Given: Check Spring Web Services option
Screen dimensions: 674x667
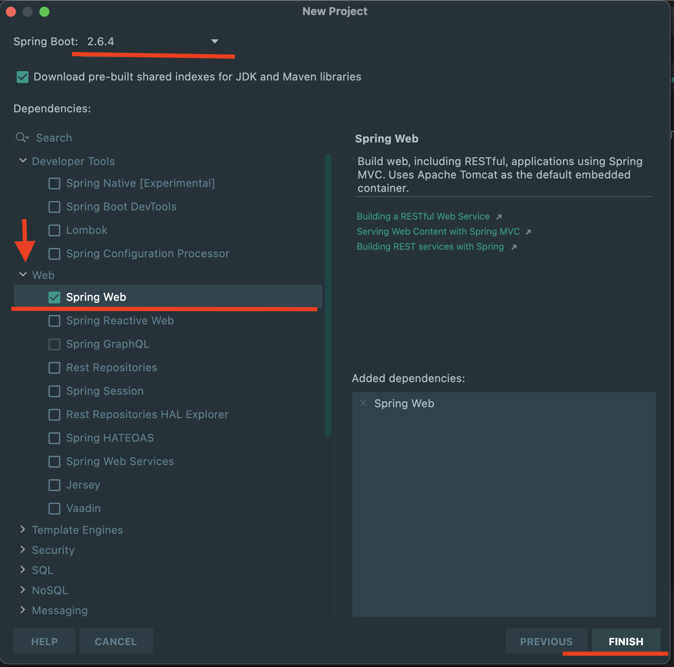Looking at the screenshot, I should pyautogui.click(x=54, y=462).
